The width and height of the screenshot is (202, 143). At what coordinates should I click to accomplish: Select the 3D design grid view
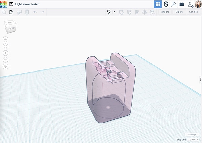[x=157, y=4]
